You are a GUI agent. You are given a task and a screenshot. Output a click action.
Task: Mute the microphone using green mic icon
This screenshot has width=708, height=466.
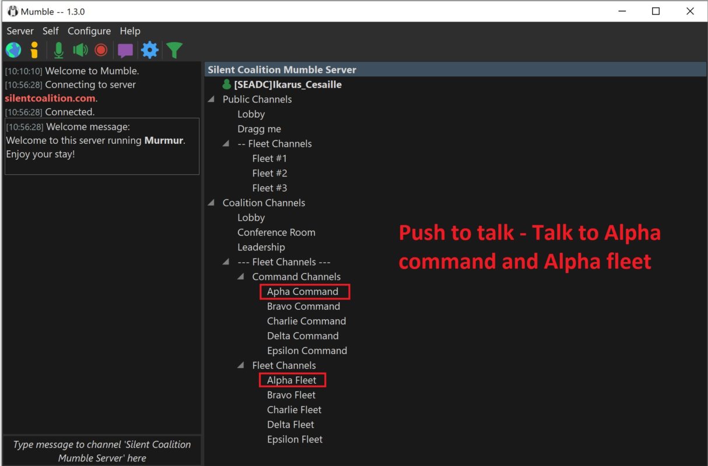pos(58,50)
